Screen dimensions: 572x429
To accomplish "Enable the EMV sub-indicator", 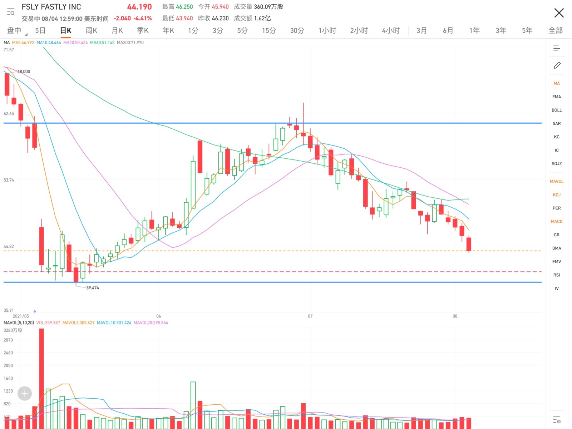I will click(x=557, y=262).
